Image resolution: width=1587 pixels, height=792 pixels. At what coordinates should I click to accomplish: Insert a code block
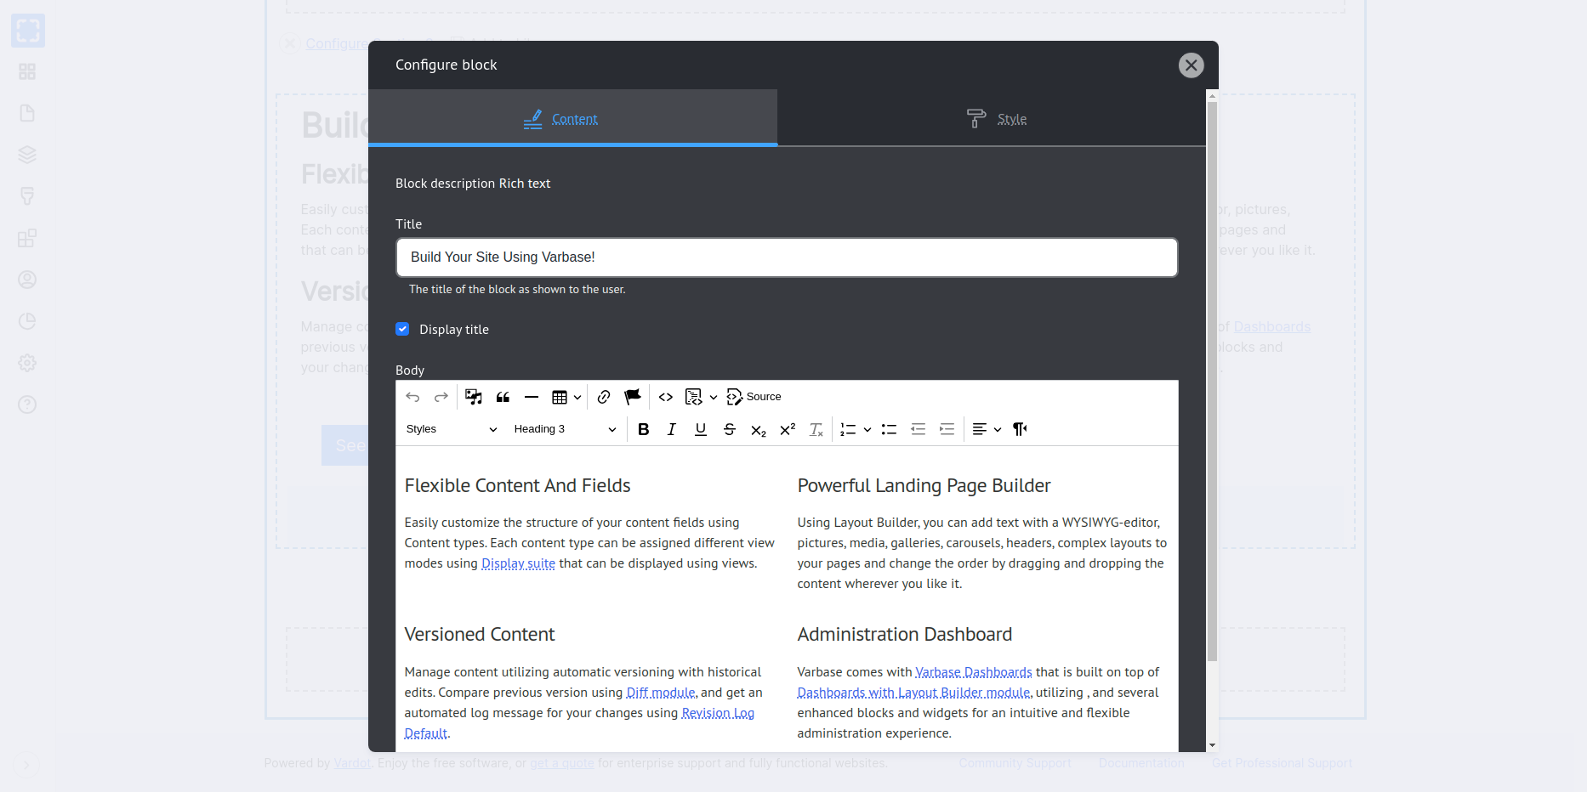coord(694,397)
